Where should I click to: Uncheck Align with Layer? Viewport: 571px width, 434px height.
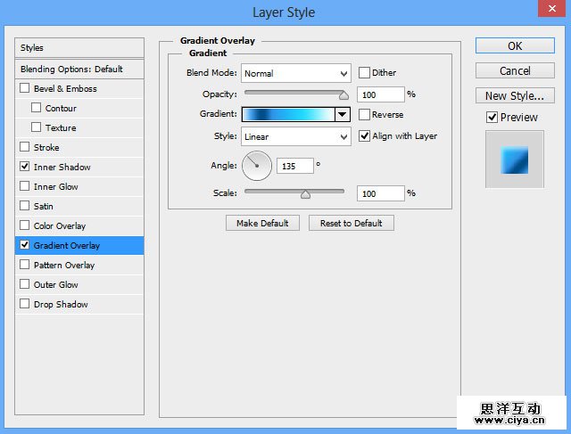click(x=365, y=136)
